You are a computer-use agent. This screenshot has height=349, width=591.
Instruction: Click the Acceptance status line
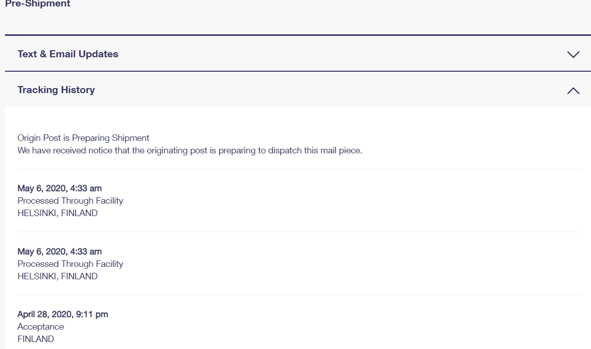pos(41,327)
